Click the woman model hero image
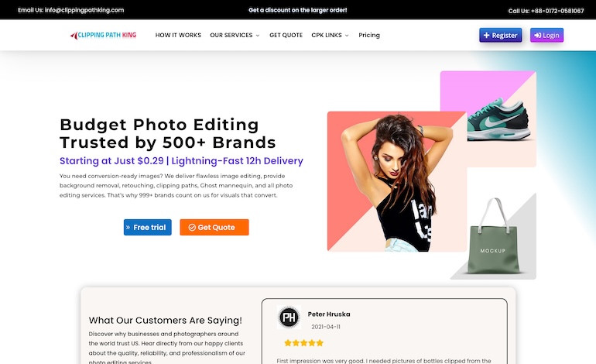The width and height of the screenshot is (596, 364). pos(396,181)
